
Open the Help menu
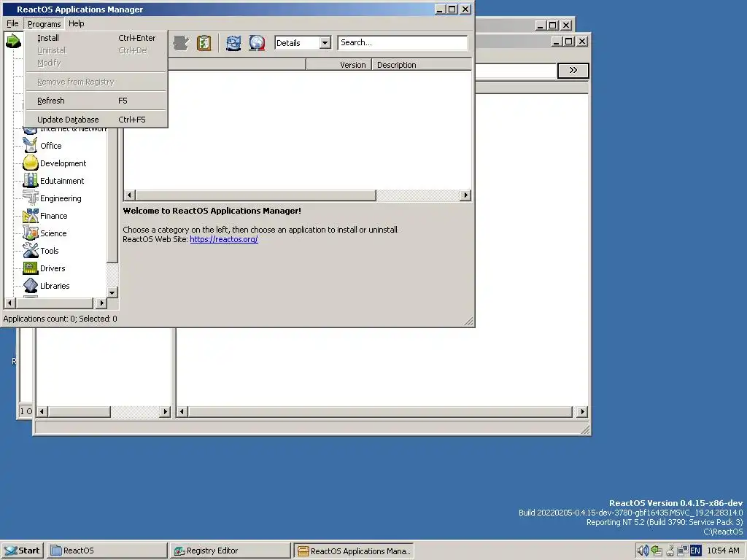pyautogui.click(x=76, y=23)
